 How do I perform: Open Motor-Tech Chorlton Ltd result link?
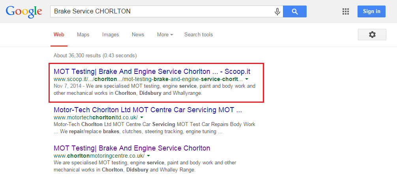point(148,109)
